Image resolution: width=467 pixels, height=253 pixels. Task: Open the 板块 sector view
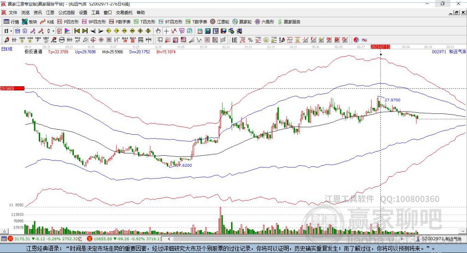click(30, 22)
